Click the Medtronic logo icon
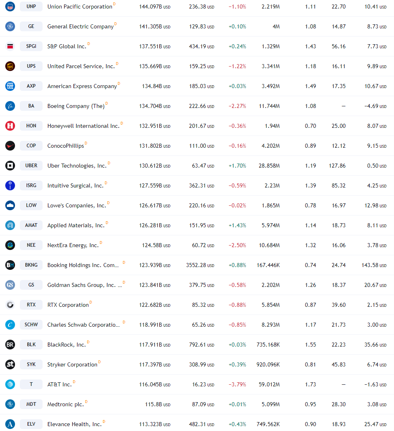394x431 pixels. pyautogui.click(x=10, y=404)
